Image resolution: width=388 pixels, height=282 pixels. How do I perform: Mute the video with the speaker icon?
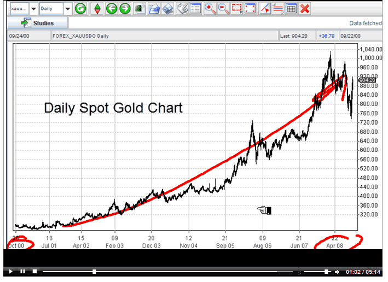[337, 272]
